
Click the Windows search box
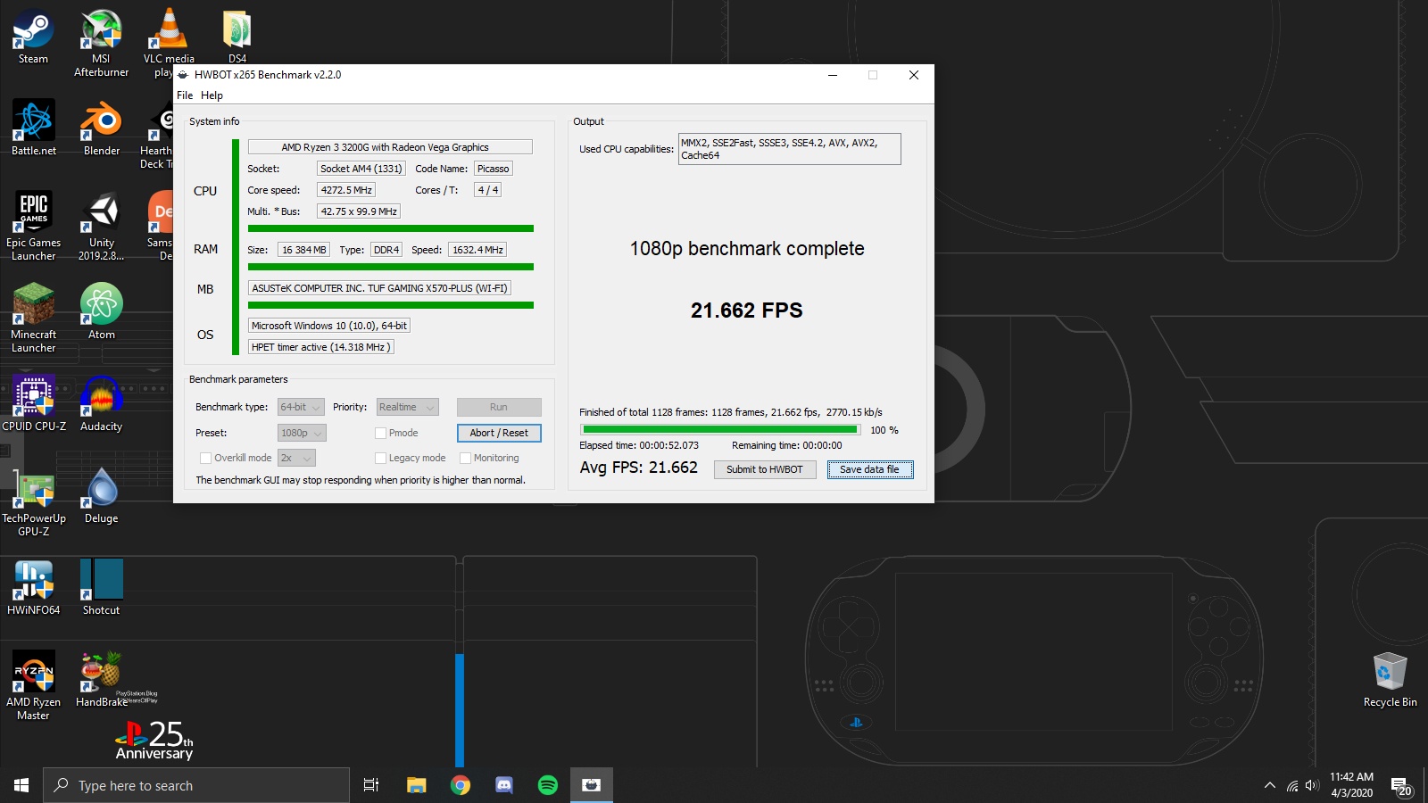[196, 785]
